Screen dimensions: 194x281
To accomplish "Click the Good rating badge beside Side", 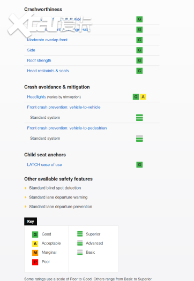I will (x=139, y=50).
